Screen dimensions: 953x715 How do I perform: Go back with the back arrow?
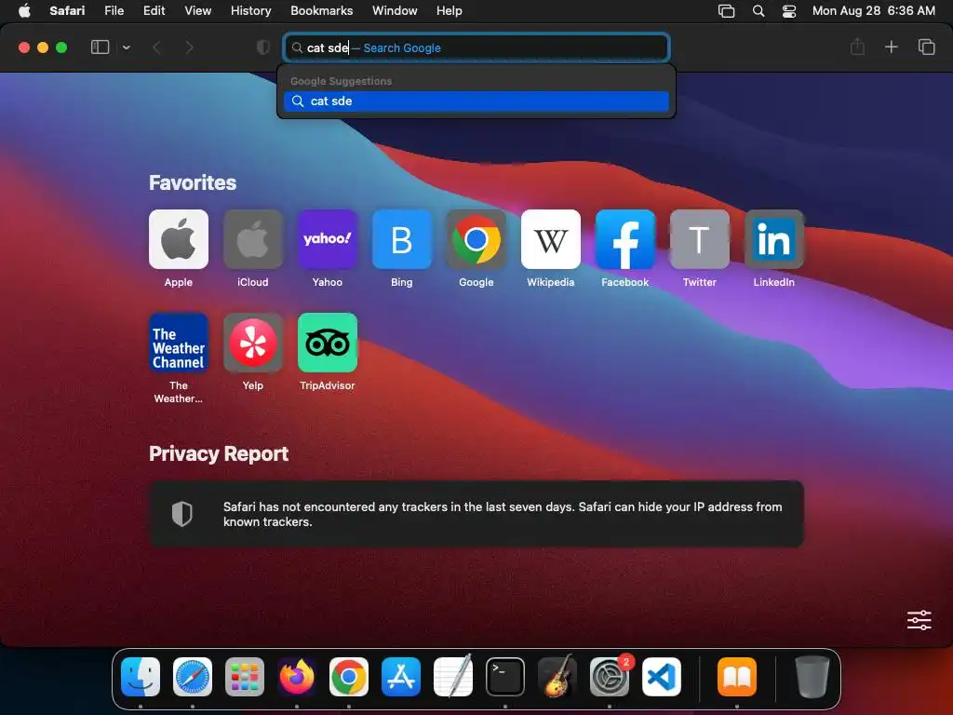coord(156,47)
